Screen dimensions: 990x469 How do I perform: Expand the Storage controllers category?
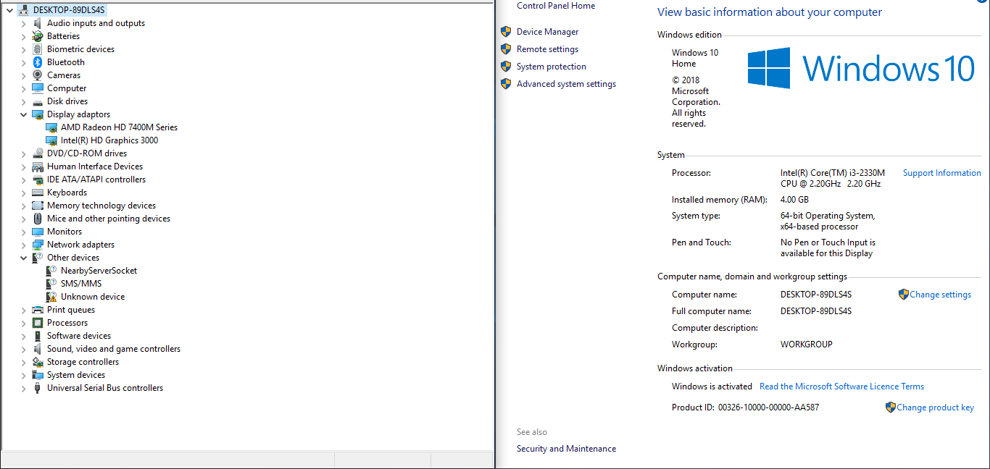(24, 362)
